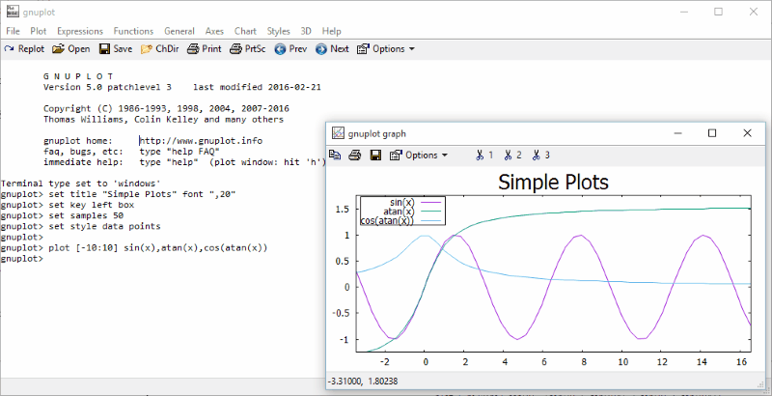Open the Expressions menu

pyautogui.click(x=80, y=31)
